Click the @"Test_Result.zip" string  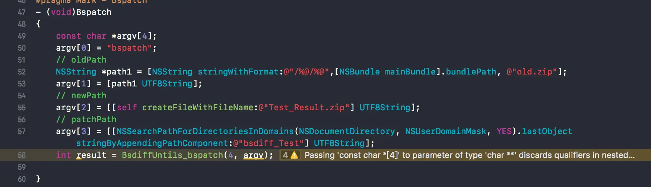click(304, 107)
